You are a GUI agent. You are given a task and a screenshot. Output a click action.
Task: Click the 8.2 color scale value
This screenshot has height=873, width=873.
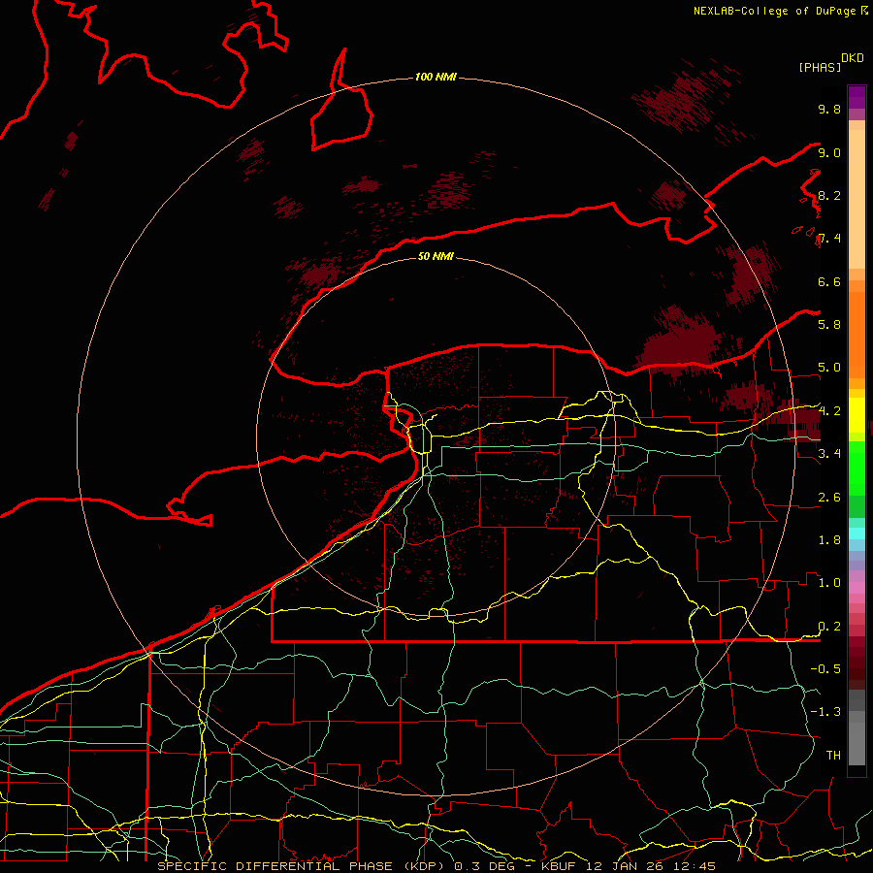pyautogui.click(x=829, y=195)
